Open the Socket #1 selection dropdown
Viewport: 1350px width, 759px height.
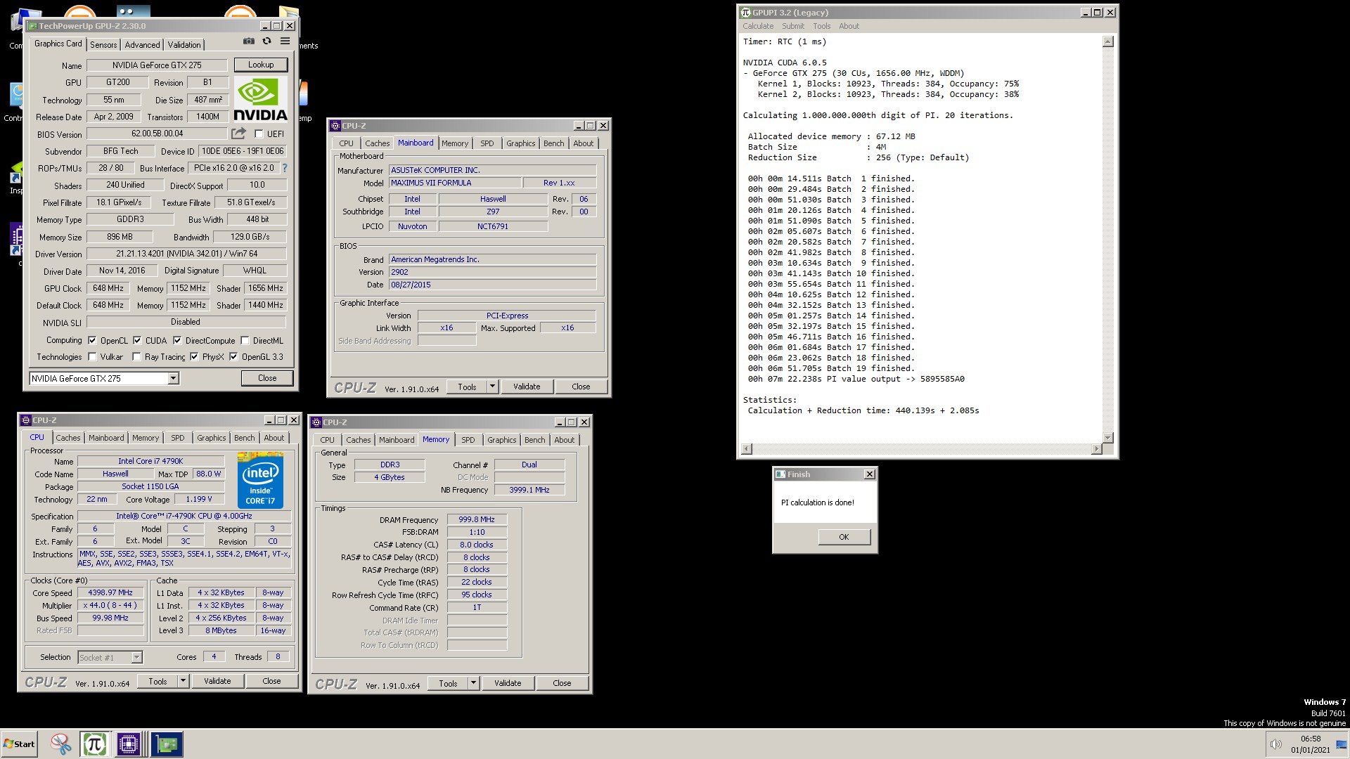click(x=137, y=658)
